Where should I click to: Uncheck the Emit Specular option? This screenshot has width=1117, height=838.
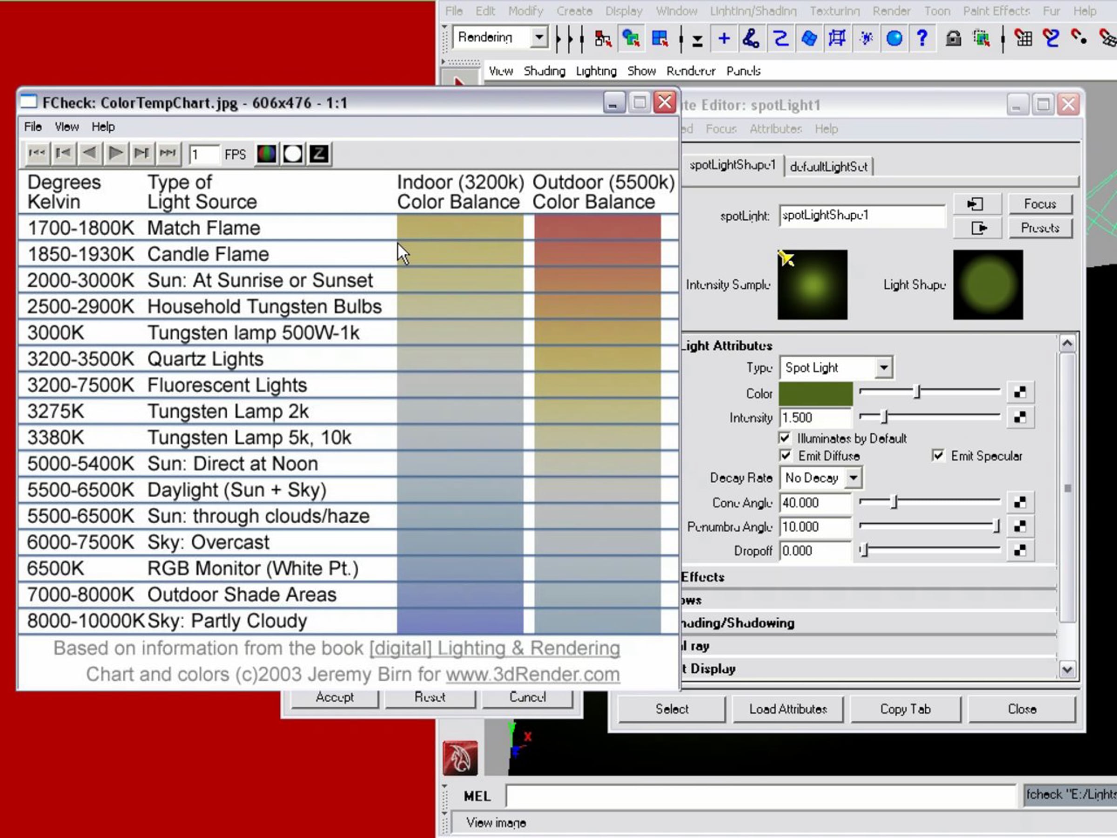[938, 456]
